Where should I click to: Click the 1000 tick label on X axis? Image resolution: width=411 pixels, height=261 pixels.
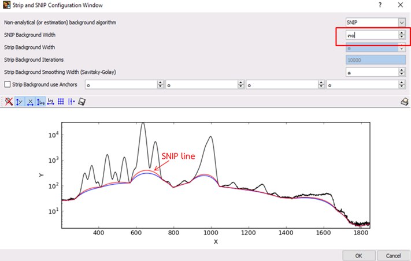211,233
